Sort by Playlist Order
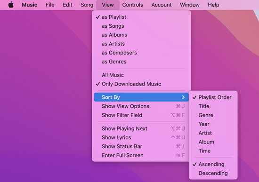The image size is (259, 182). pyautogui.click(x=213, y=97)
